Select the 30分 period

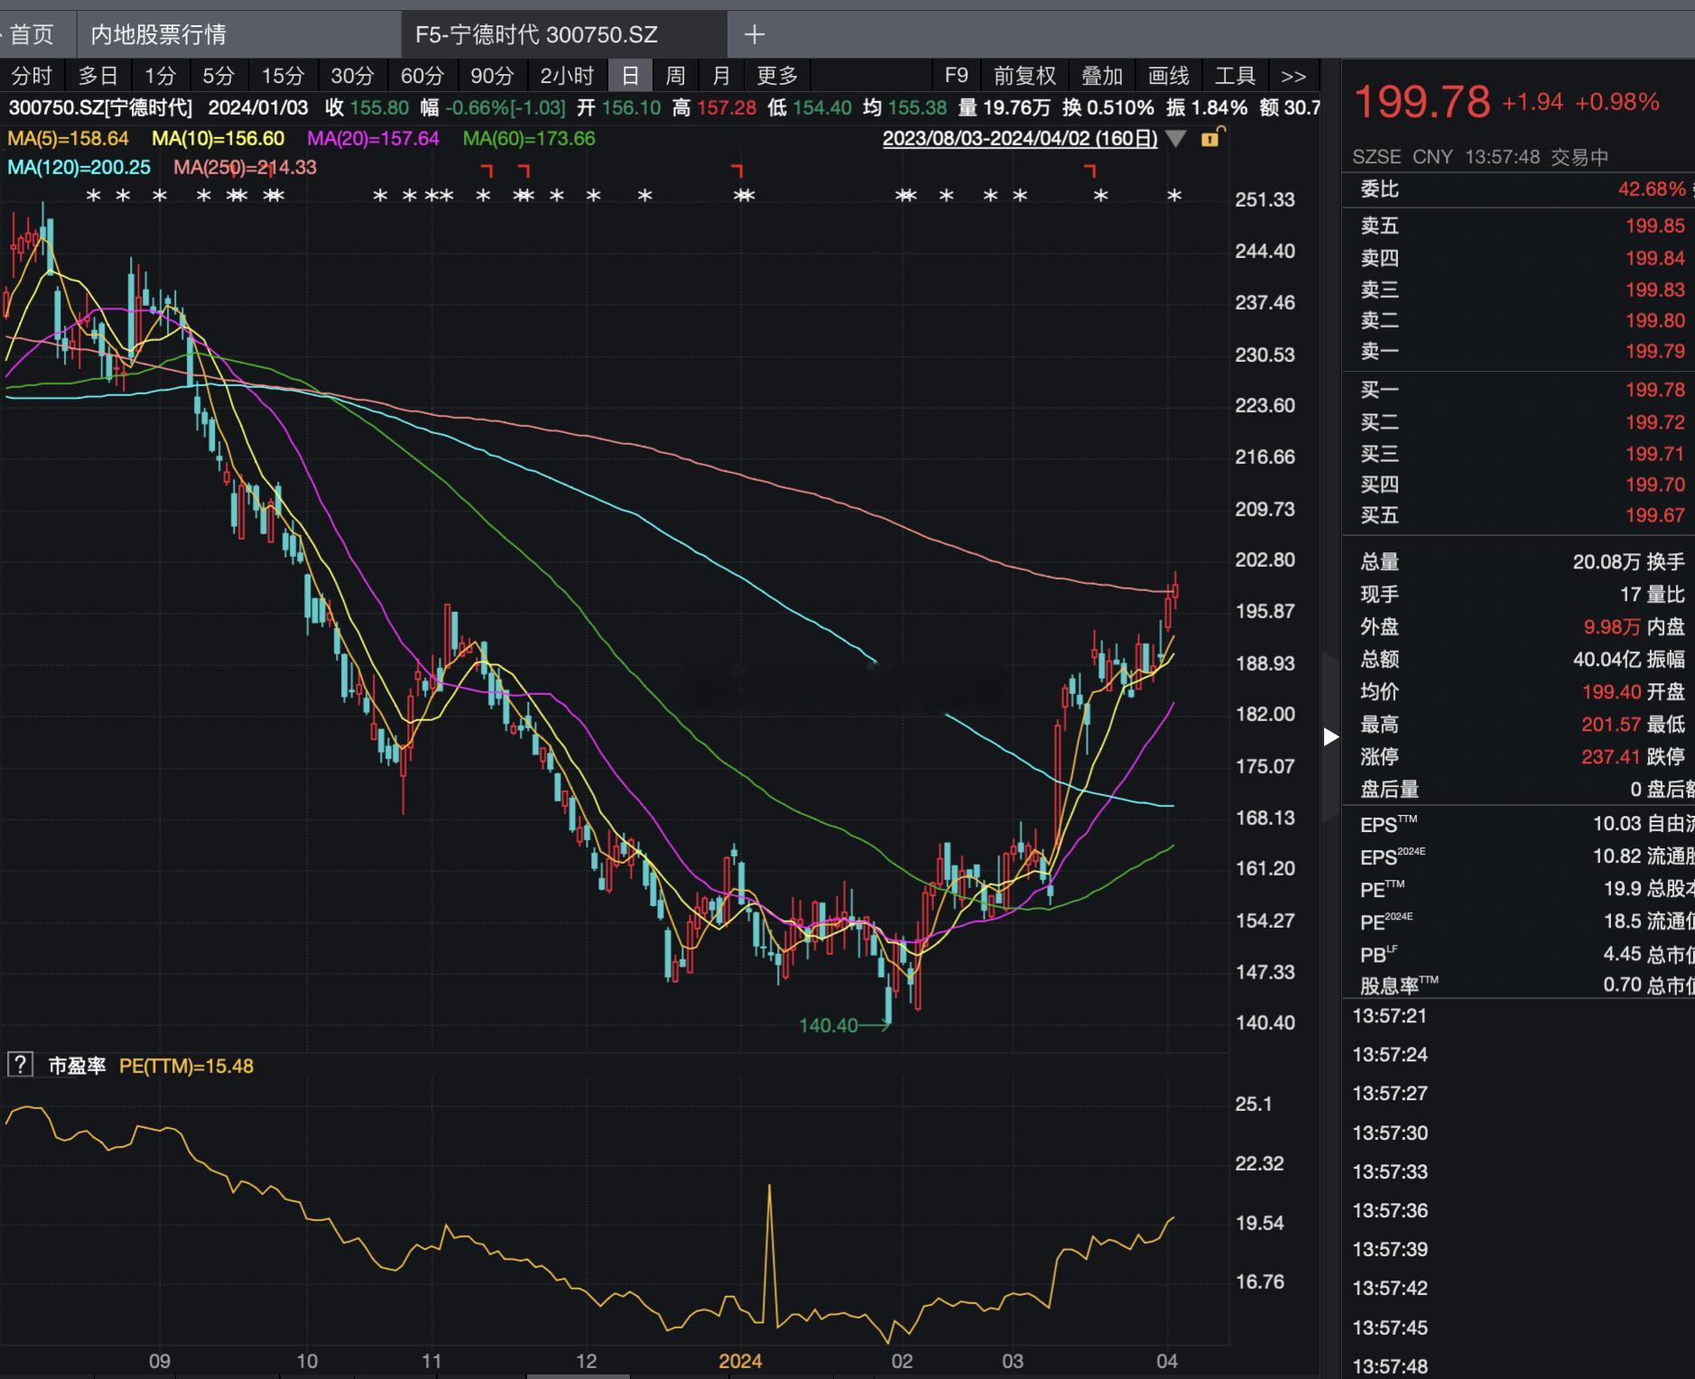pyautogui.click(x=352, y=77)
